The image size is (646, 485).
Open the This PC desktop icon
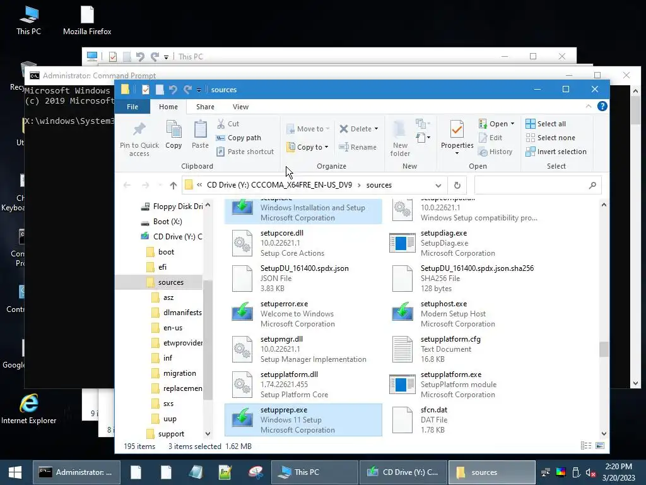28,20
